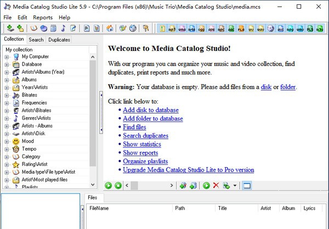Follow the Search duplicates link
The height and width of the screenshot is (229, 329).
pyautogui.click(x=146, y=136)
